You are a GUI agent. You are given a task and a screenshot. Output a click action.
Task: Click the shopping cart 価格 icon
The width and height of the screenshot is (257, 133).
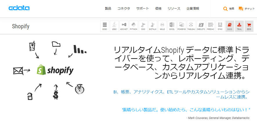pos(249,26)
